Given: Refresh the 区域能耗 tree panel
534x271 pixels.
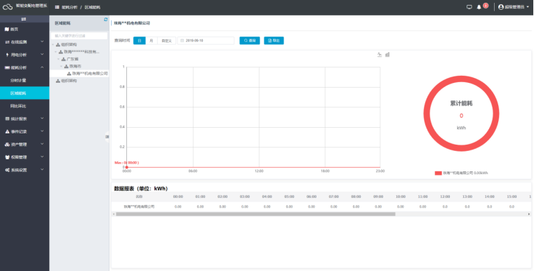Looking at the screenshot, I should (x=105, y=20).
